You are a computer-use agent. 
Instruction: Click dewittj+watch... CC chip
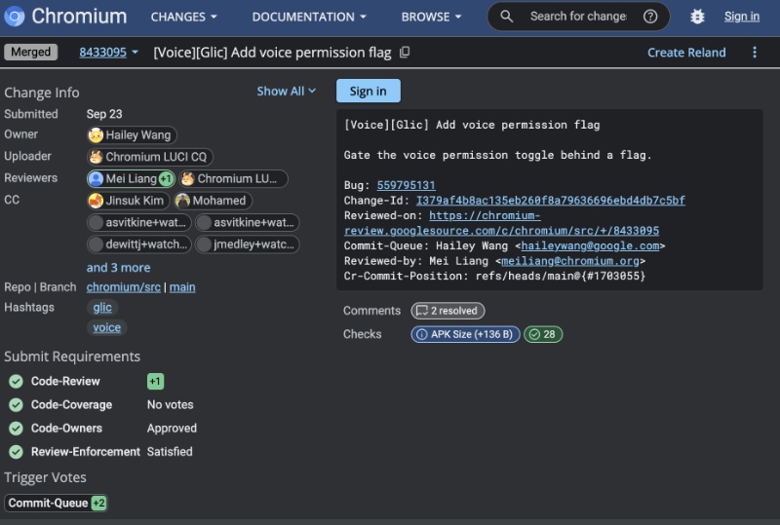click(139, 244)
